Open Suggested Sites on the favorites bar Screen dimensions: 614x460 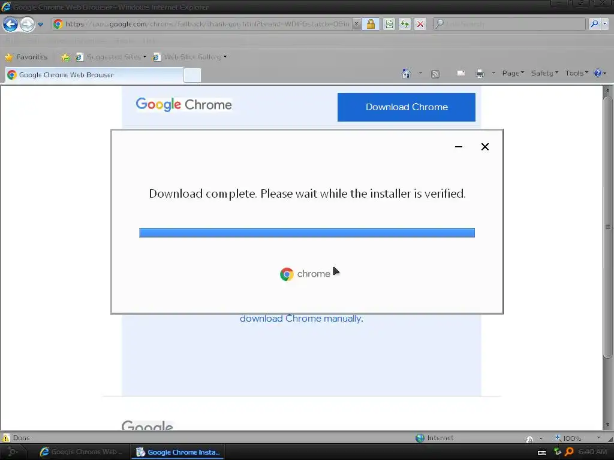[x=108, y=57]
